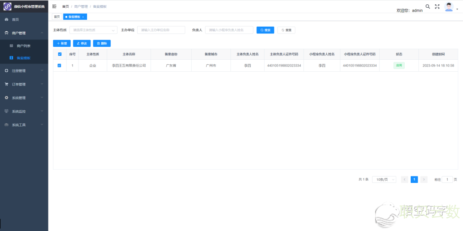Toggle fullscreen using the expand icon
Viewport: 463px width, 231px height.
(437, 6)
